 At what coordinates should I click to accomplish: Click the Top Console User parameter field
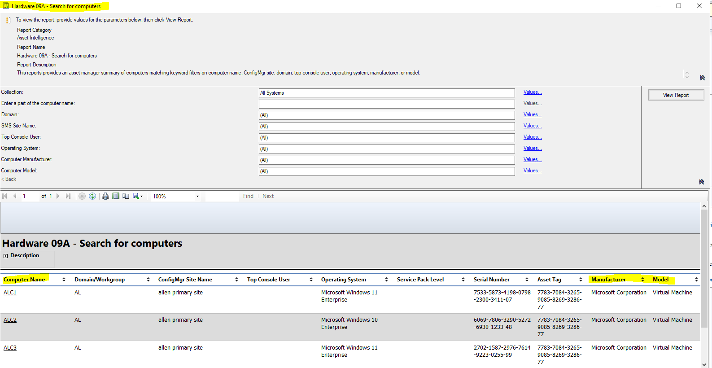pyautogui.click(x=387, y=138)
